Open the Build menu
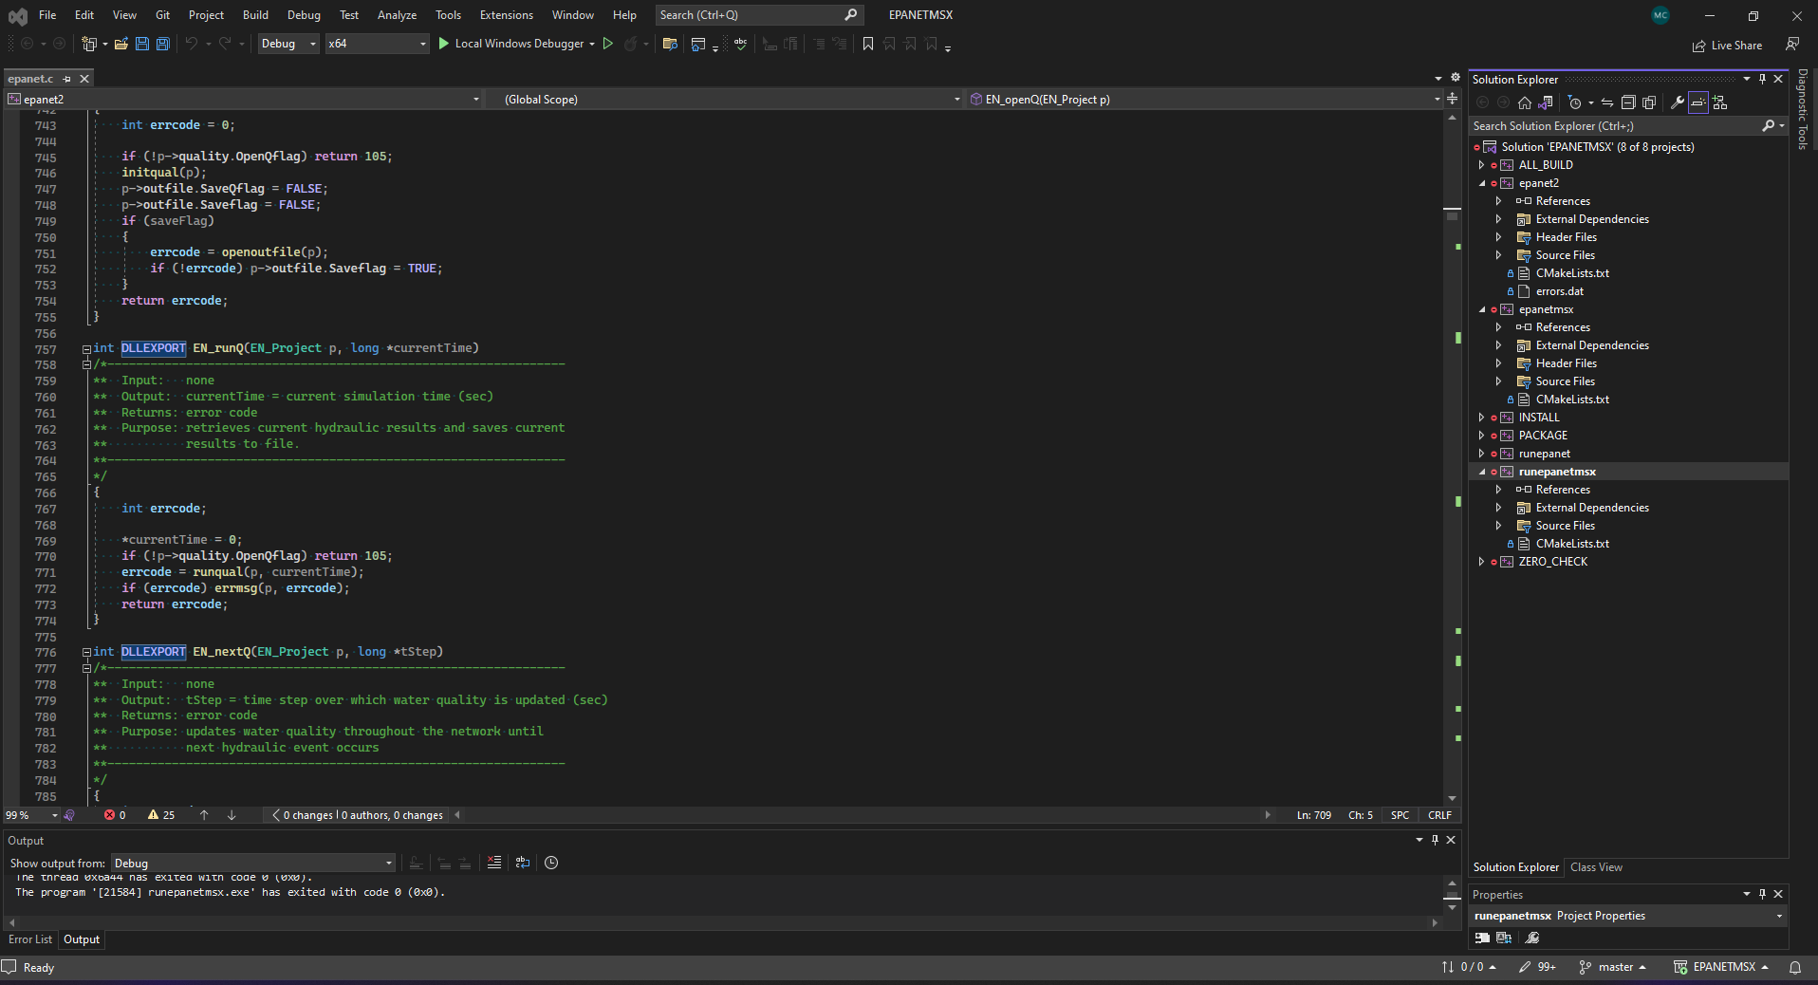 point(255,15)
